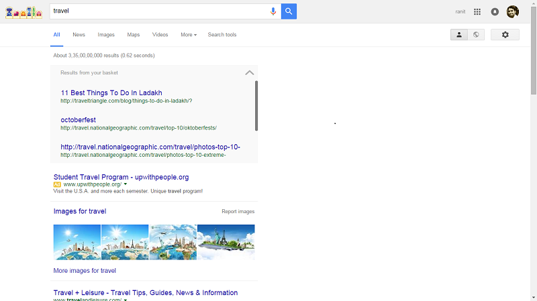Switch to the All tab
The image size is (537, 301).
point(56,35)
